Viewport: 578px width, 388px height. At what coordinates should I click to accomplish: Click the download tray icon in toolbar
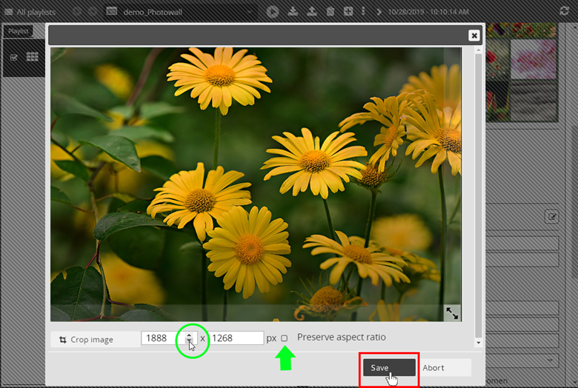(x=293, y=11)
